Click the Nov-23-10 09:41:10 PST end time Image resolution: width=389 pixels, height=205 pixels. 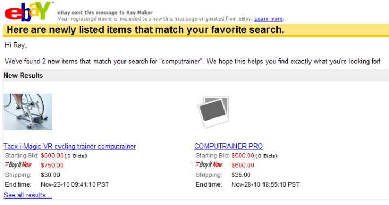[75, 184]
